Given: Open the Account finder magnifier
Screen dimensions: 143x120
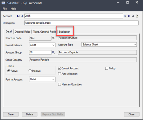Looking at the screenshot, I should [133, 16].
